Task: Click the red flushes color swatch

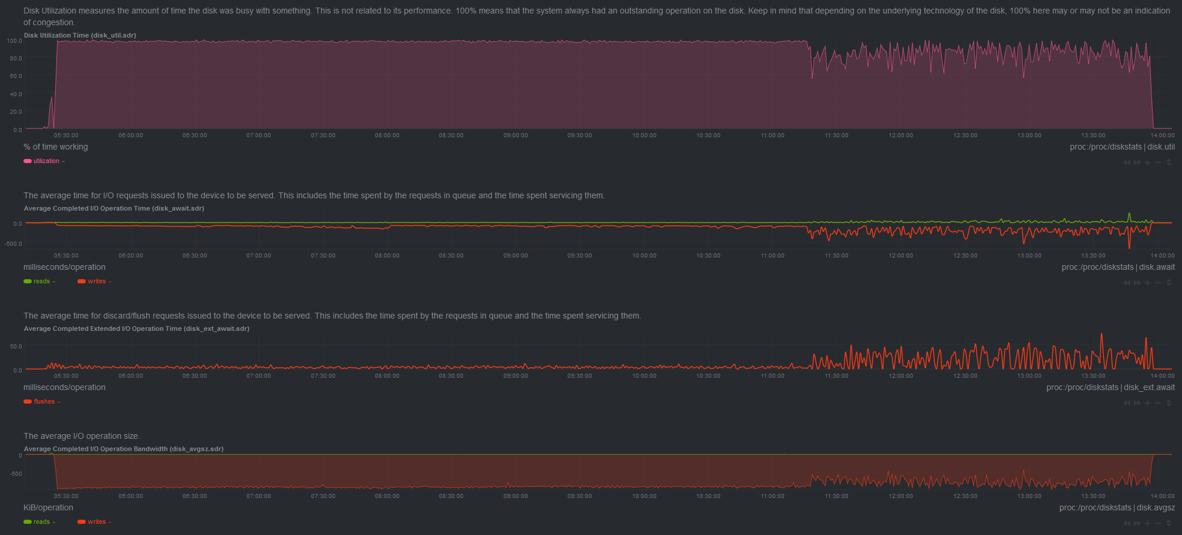Action: pyautogui.click(x=28, y=401)
